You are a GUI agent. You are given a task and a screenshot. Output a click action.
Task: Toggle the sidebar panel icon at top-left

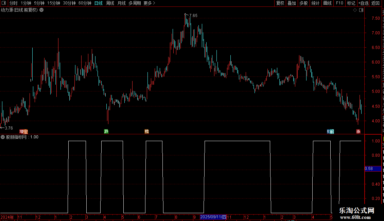coord(4,3)
